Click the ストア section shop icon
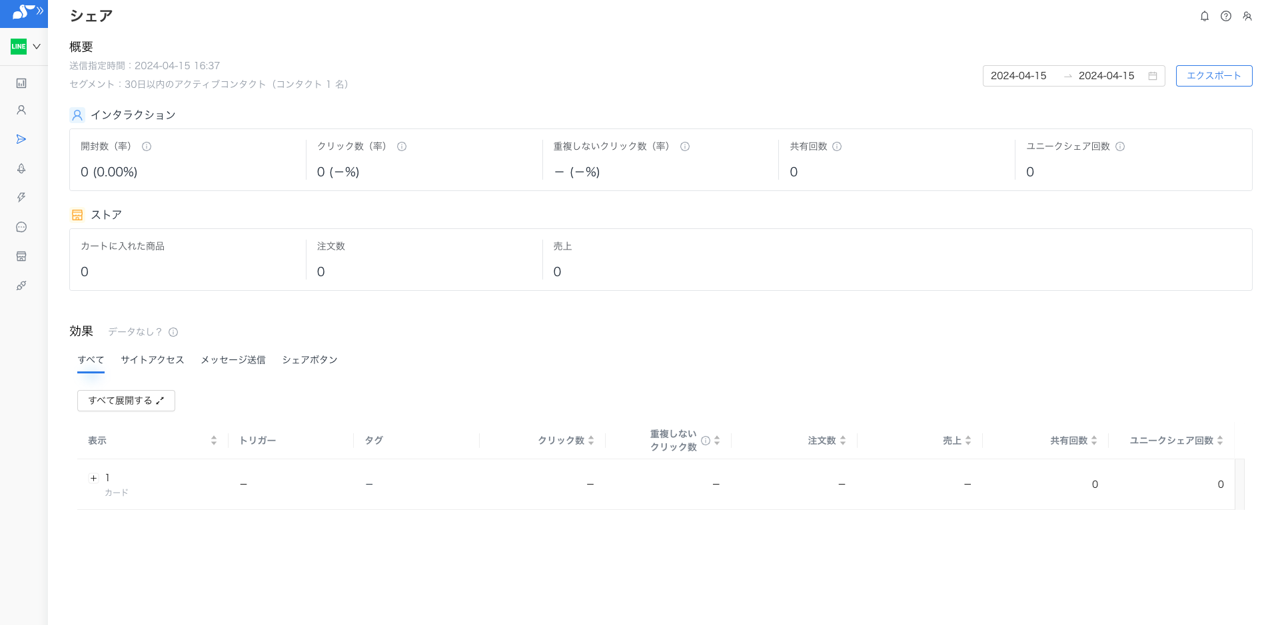The image size is (1266, 625). [x=77, y=215]
